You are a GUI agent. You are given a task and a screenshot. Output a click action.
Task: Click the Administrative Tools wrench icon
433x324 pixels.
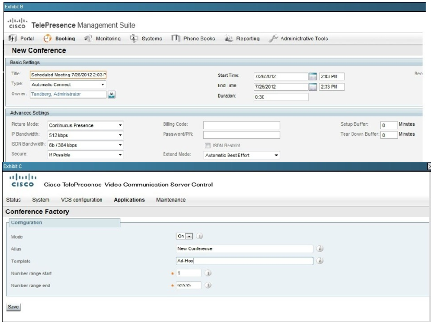273,39
